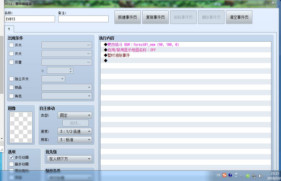Open variable selector ellipsis button

(89, 62)
